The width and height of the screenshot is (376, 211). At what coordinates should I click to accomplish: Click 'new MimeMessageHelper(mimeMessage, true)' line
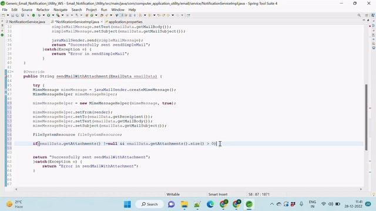click(x=105, y=103)
